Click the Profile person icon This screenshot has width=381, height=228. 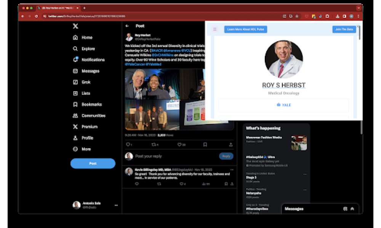click(x=75, y=138)
